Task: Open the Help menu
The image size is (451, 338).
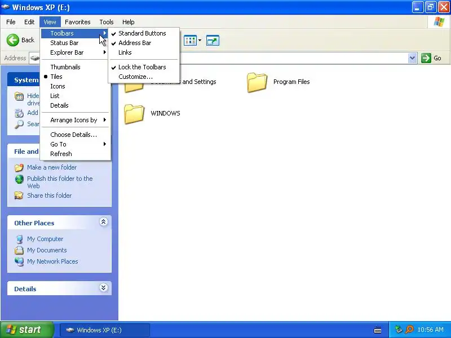Action: tap(129, 22)
